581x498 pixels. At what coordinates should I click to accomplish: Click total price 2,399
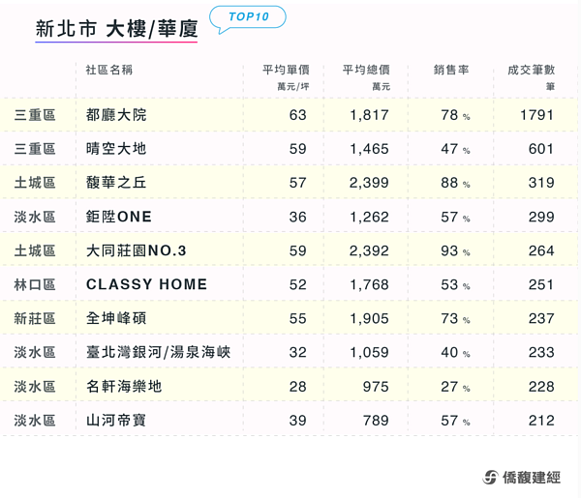[x=369, y=183]
